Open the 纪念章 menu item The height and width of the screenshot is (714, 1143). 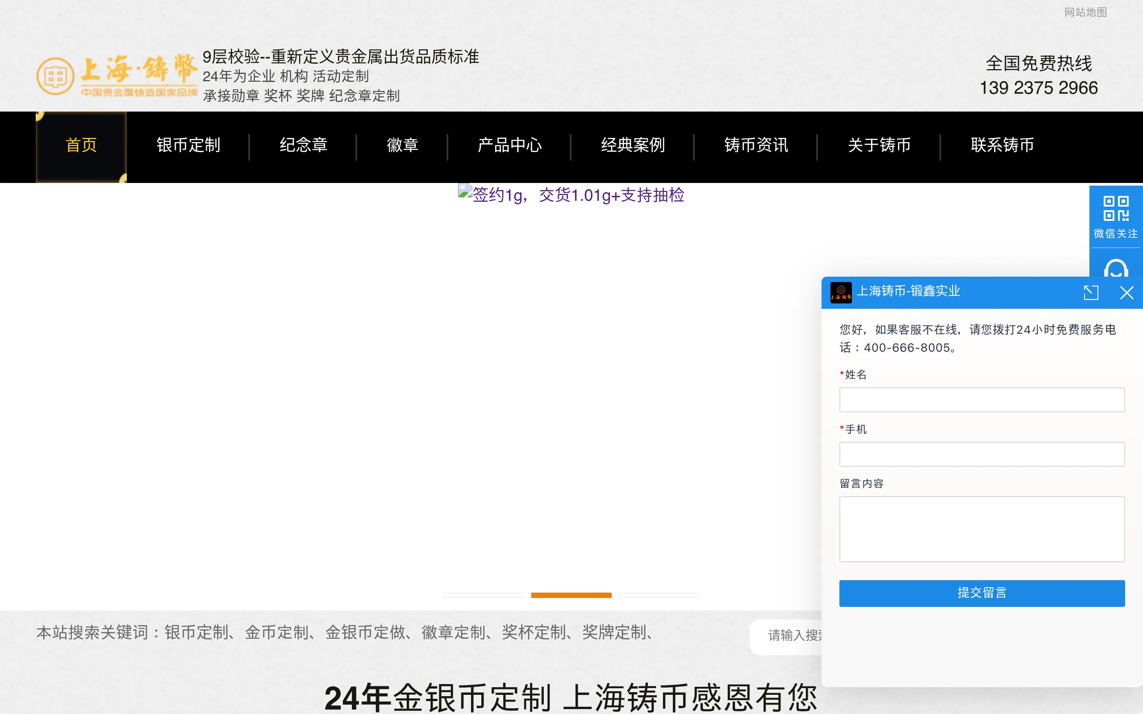click(303, 145)
